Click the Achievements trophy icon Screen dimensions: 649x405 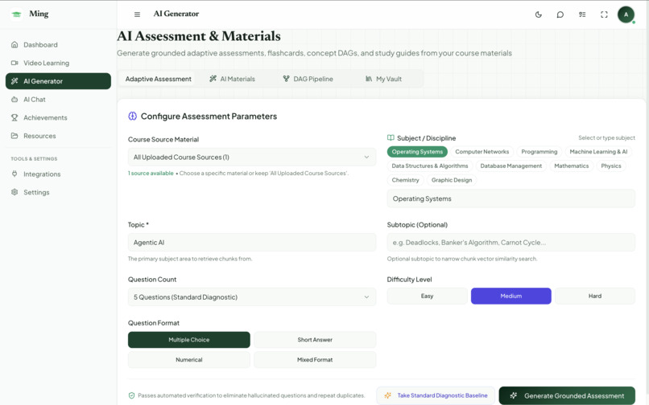pyautogui.click(x=14, y=117)
